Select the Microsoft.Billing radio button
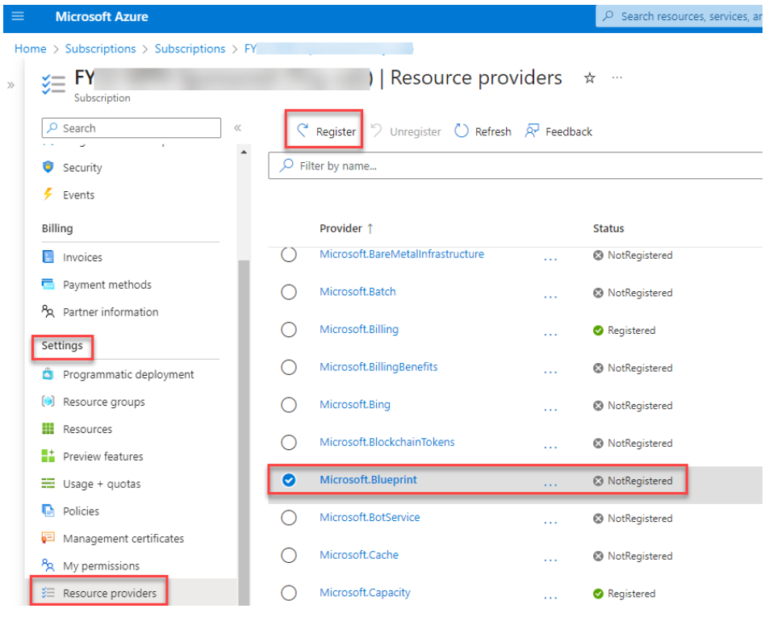773x617 pixels. click(288, 330)
